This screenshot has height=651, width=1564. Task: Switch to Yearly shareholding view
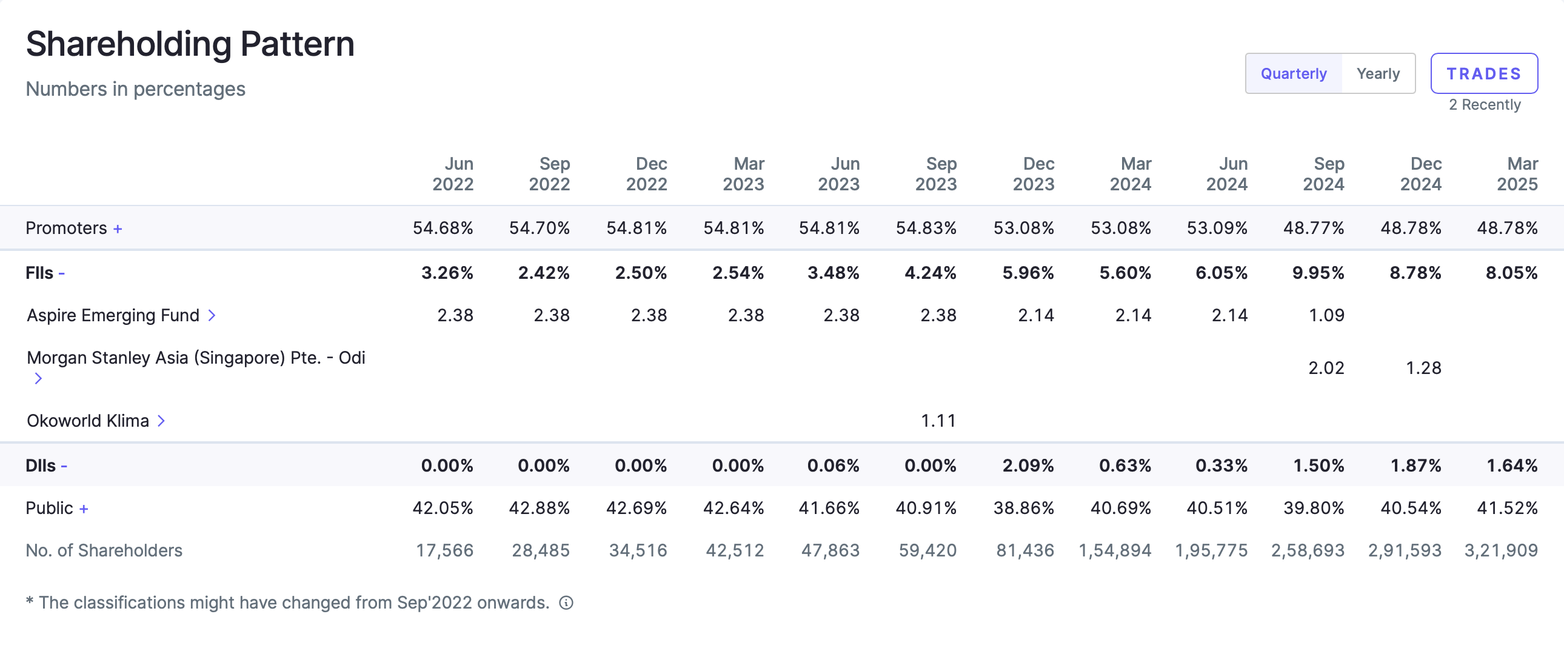click(1378, 73)
